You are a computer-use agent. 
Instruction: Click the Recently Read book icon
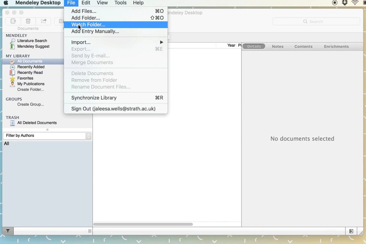(x=12, y=73)
